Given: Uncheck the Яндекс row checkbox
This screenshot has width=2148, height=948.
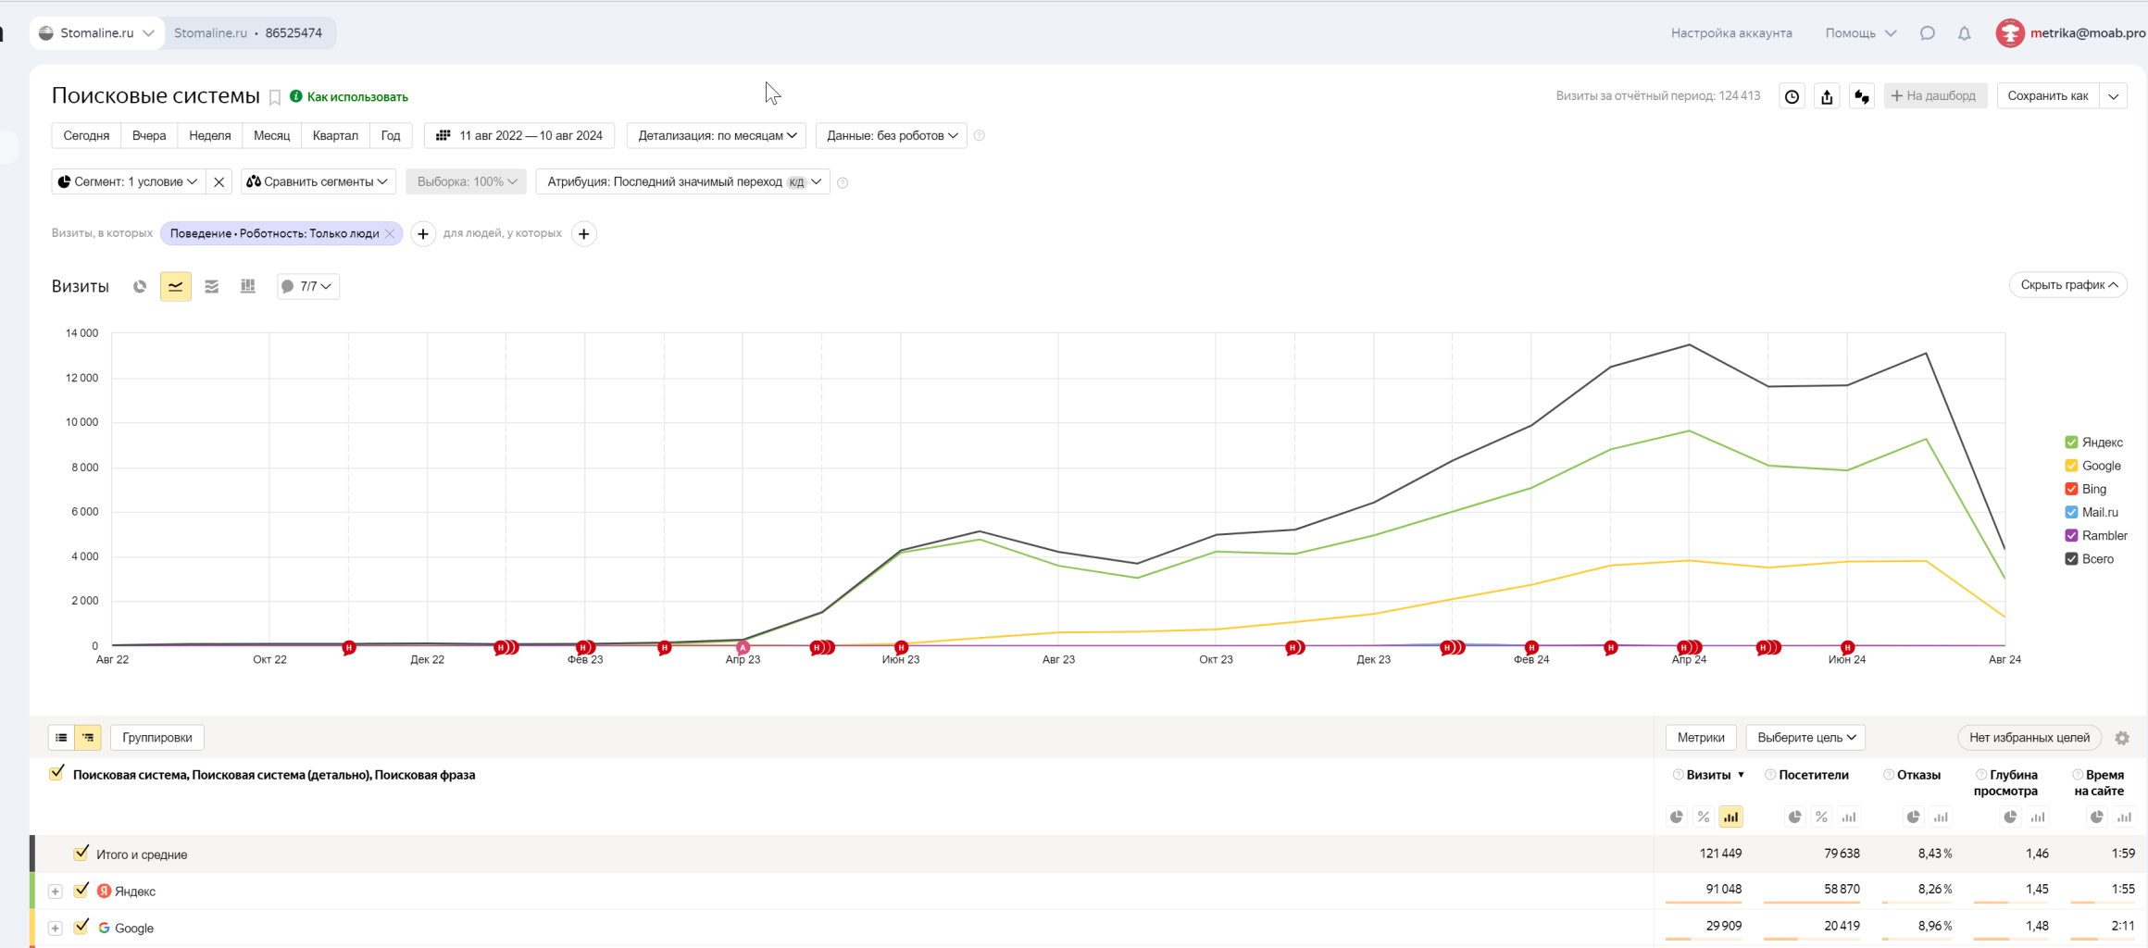Looking at the screenshot, I should [x=81, y=890].
